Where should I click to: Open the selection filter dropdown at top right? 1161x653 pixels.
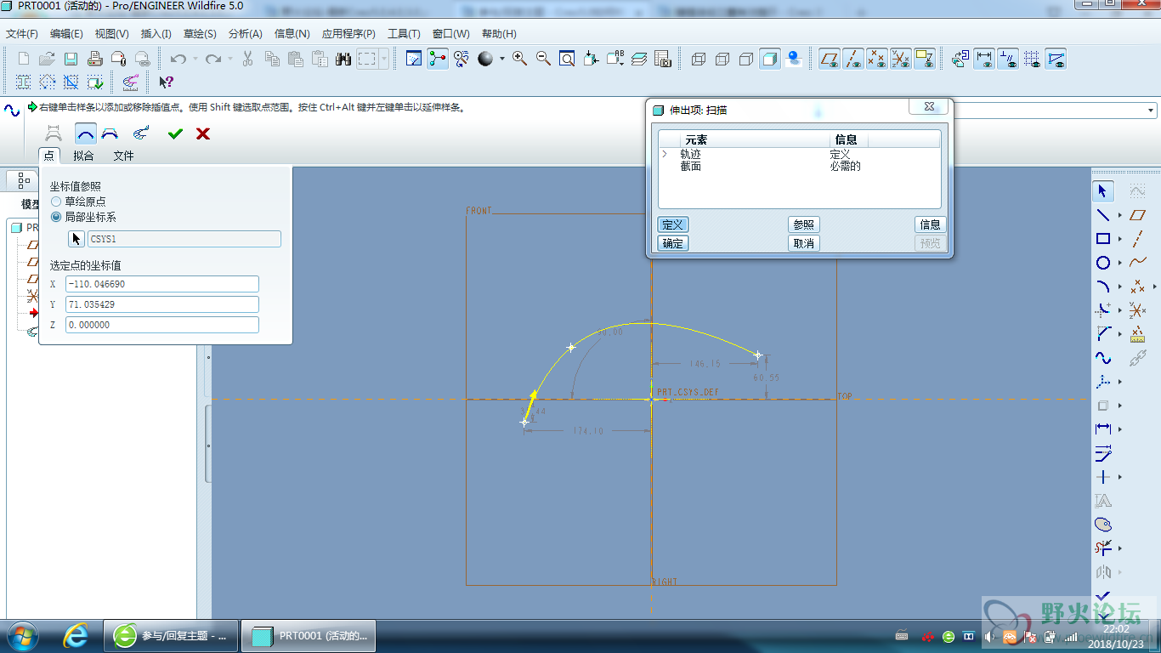1152,111
